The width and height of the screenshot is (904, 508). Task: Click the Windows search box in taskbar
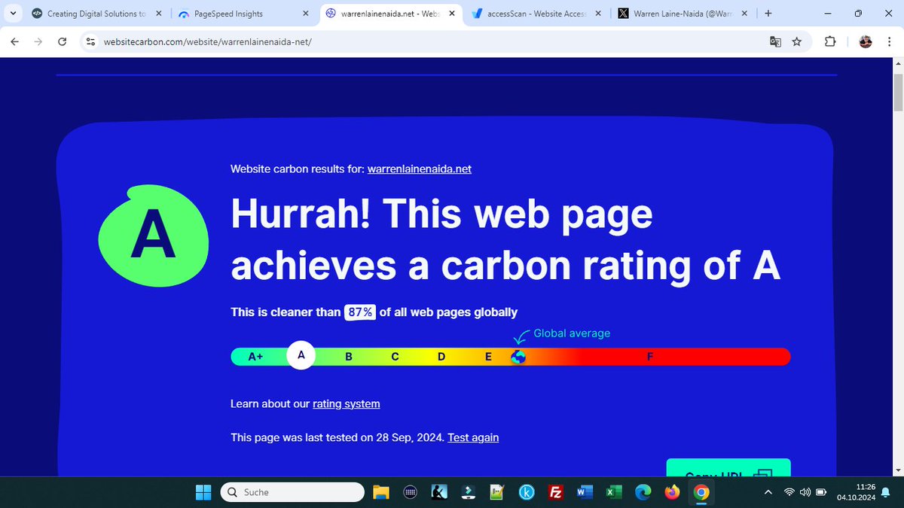tap(292, 491)
